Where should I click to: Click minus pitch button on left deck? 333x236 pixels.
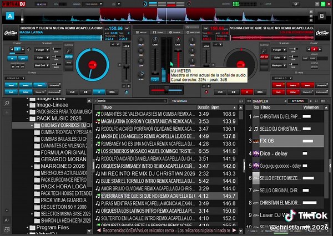[124, 86]
